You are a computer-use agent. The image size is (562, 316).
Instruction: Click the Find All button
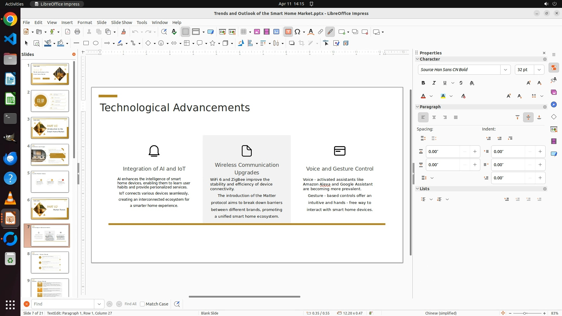click(130, 304)
